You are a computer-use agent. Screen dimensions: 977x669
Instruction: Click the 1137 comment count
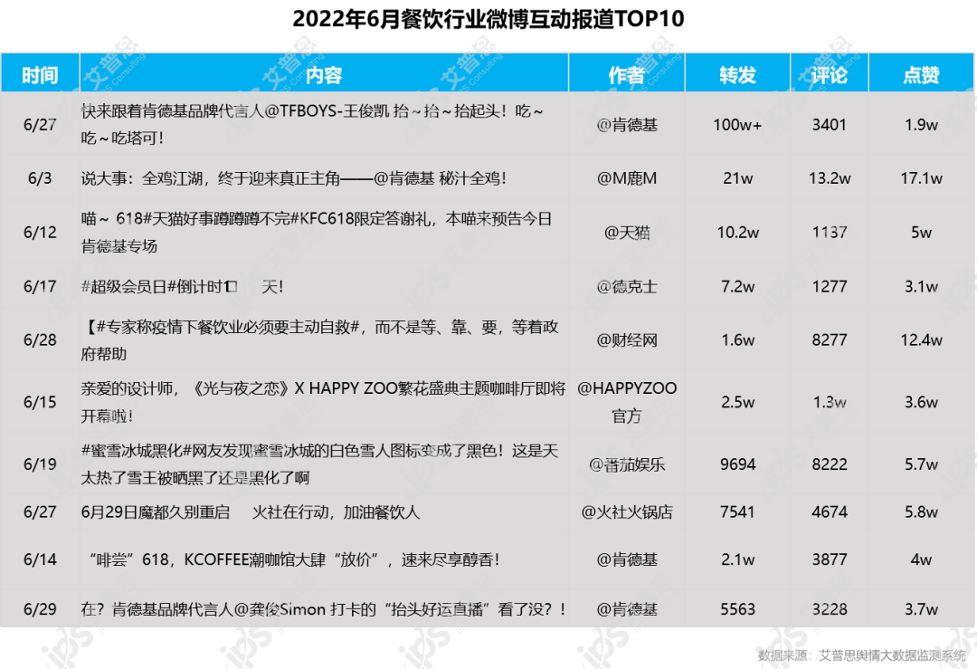click(x=830, y=233)
